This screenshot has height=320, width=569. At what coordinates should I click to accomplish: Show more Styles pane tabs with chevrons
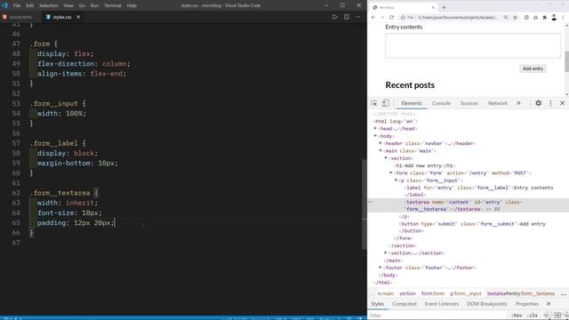[x=549, y=304]
